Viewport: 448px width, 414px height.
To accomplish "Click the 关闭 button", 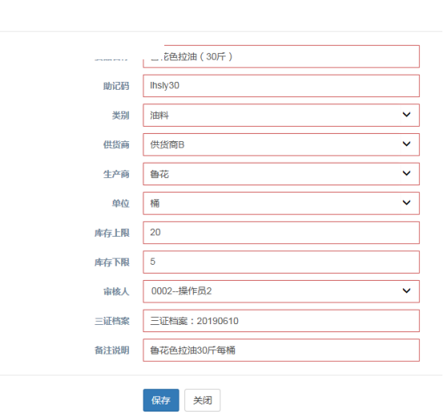I will tap(202, 400).
